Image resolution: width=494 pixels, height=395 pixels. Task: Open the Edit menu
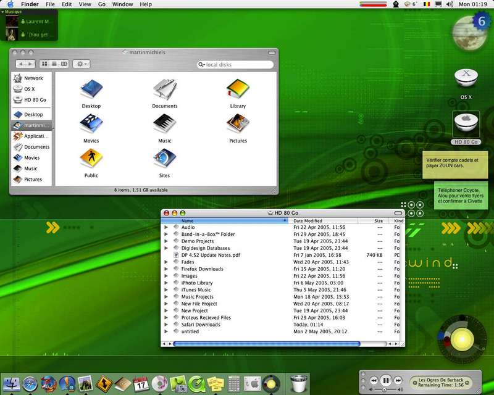[x=67, y=4]
